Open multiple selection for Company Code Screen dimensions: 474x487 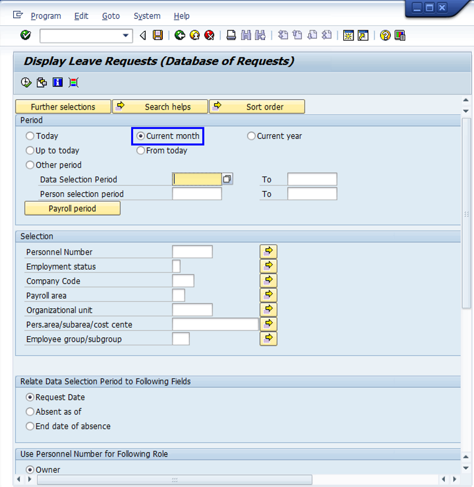point(268,280)
